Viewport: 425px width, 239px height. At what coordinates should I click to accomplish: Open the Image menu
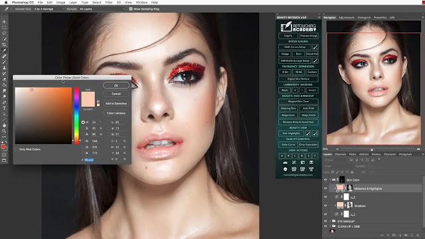pos(60,3)
